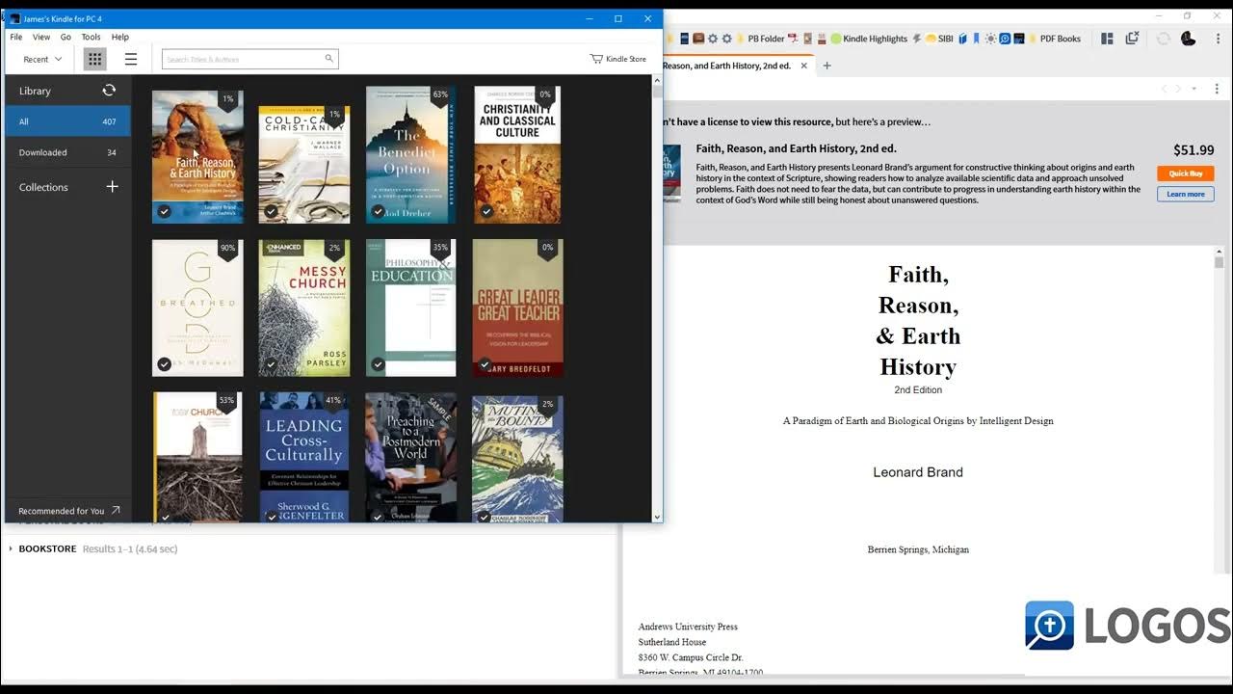Open Recommended for You arrow icon
Viewport: 1233px width, 694px height.
coord(116,511)
